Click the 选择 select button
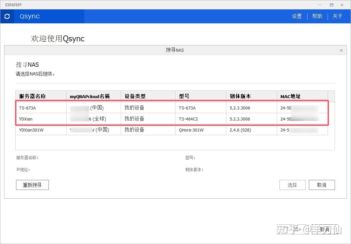This screenshot has height=244, width=351. click(292, 185)
